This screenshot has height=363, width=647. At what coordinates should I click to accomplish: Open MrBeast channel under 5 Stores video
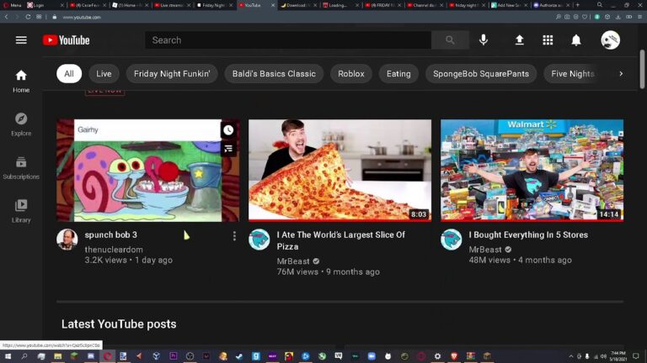pos(485,250)
